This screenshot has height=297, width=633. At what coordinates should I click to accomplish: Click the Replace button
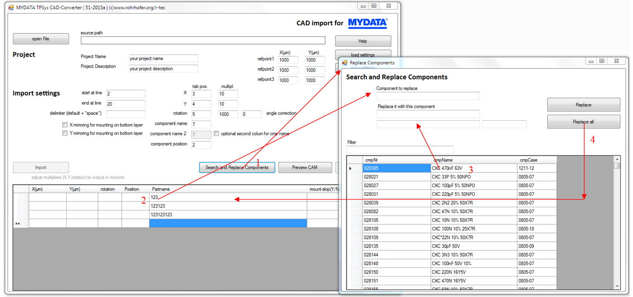[x=584, y=105]
